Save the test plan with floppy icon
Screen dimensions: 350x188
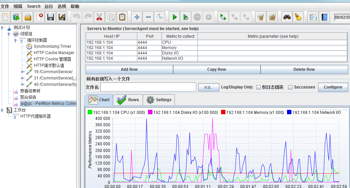[x=51, y=17]
